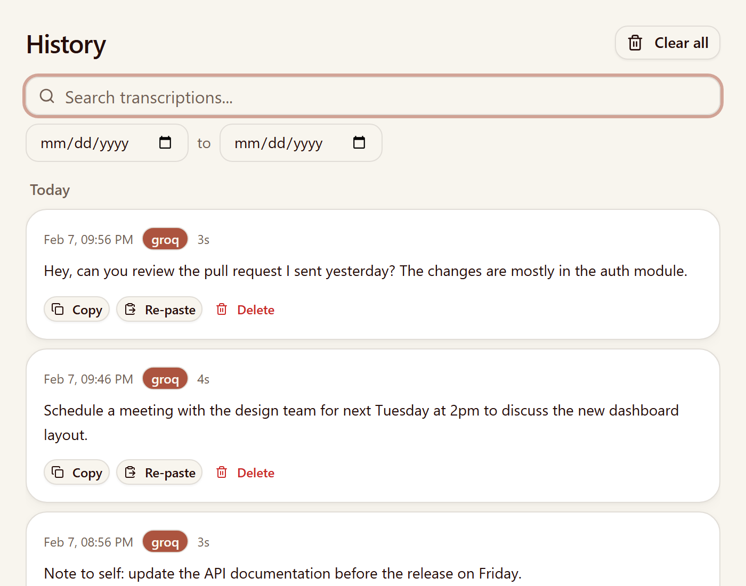The width and height of the screenshot is (746, 586).
Task: Select the groq badge on the 08:56 PM entry
Action: [x=165, y=542]
